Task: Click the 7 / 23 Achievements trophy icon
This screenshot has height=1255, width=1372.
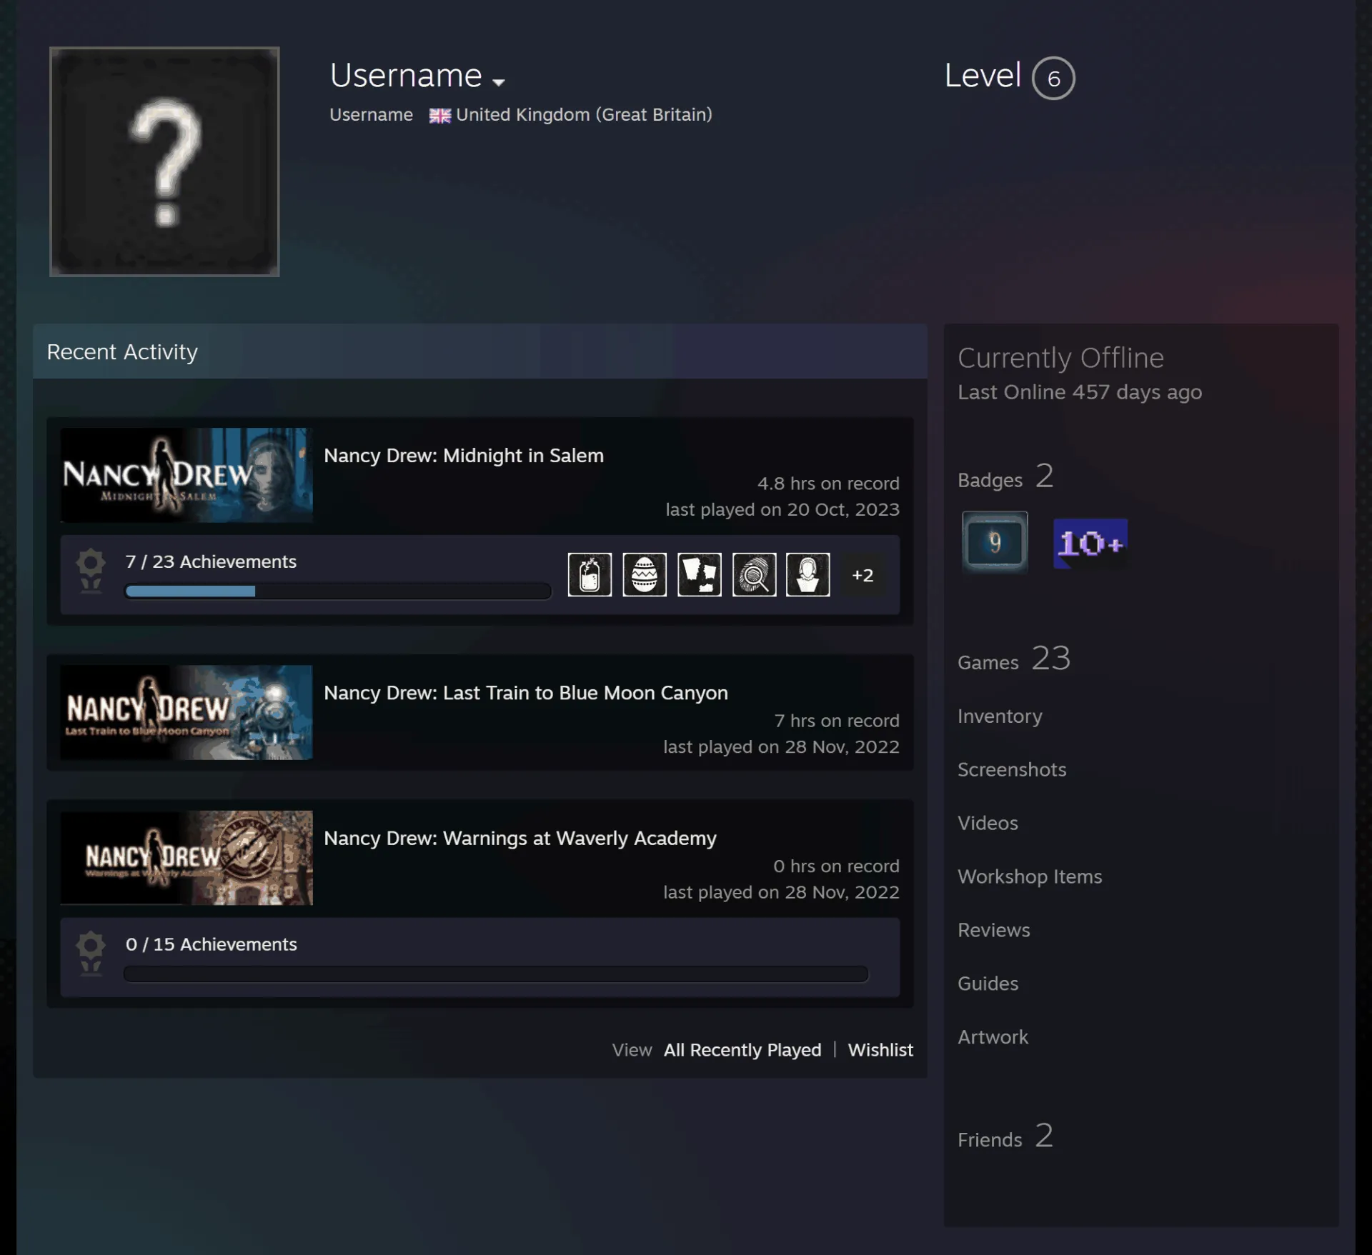Action: tap(91, 571)
